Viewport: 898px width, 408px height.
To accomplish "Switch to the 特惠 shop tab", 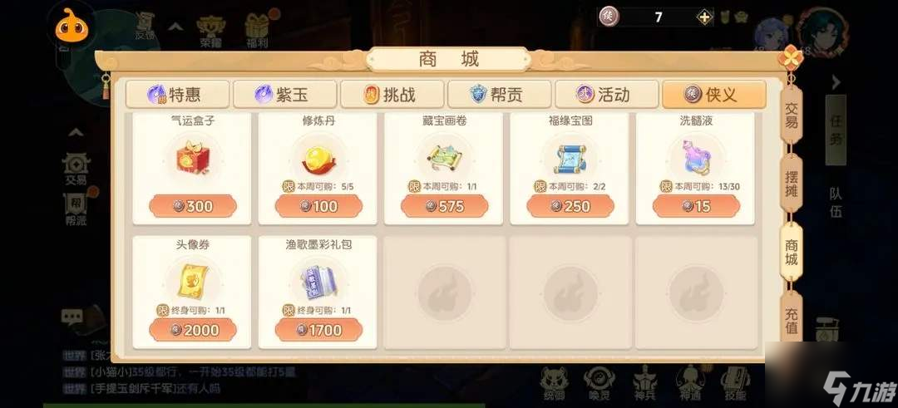I will (x=178, y=95).
